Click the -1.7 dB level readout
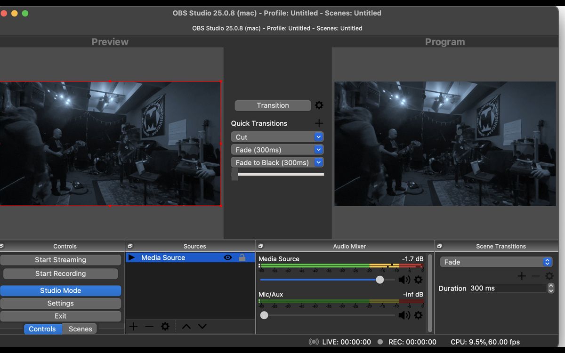Viewport: 565px width, 353px height. [x=412, y=259]
